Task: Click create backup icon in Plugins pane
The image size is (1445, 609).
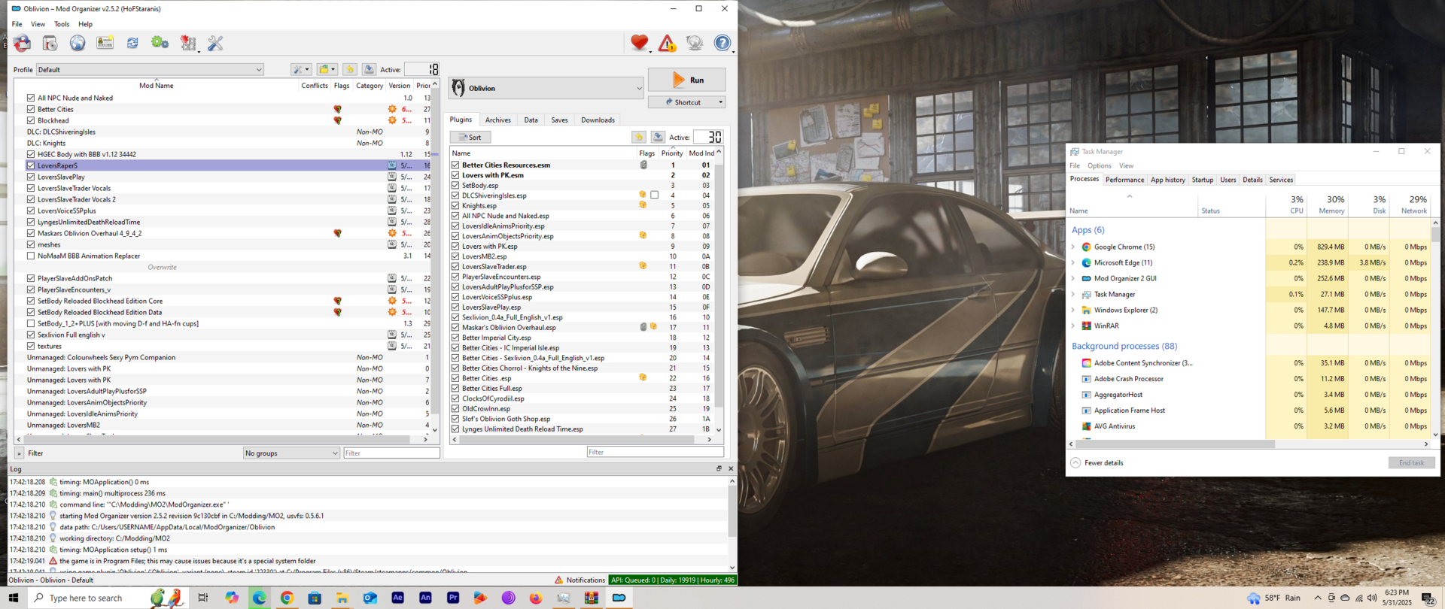Action: tap(658, 137)
